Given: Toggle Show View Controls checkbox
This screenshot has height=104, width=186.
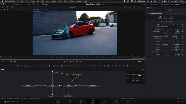Looking at the screenshot, I should [x=161, y=22].
